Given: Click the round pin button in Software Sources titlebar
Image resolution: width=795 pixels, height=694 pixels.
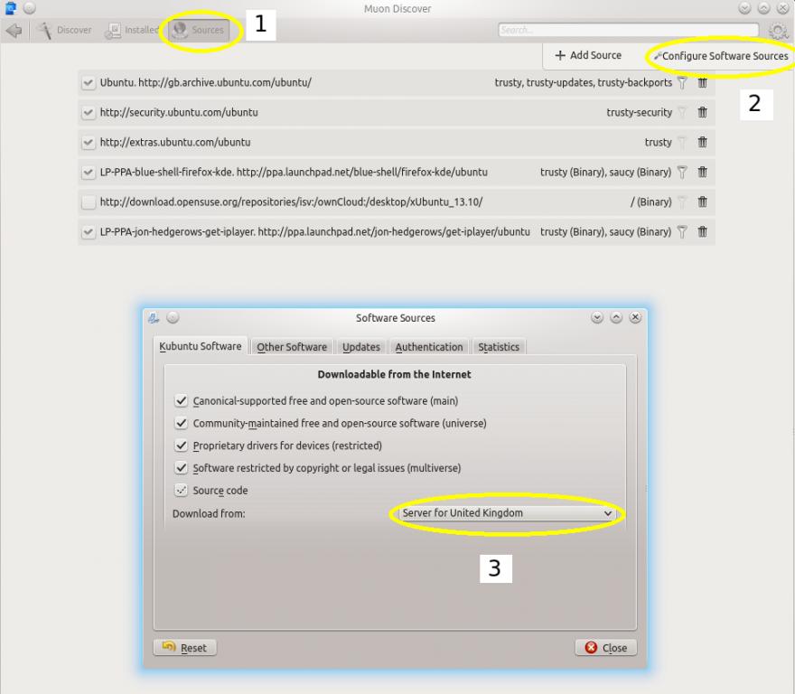Looking at the screenshot, I should (x=173, y=317).
